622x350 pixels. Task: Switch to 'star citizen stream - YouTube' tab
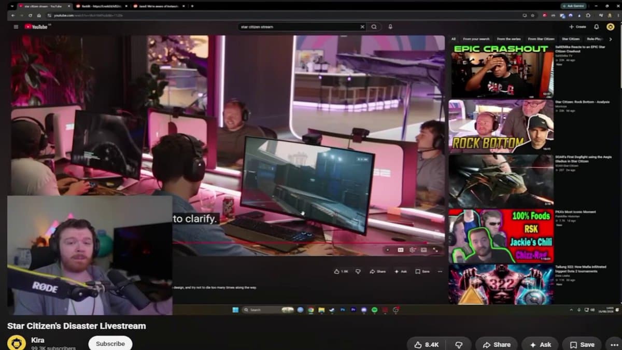(44, 6)
